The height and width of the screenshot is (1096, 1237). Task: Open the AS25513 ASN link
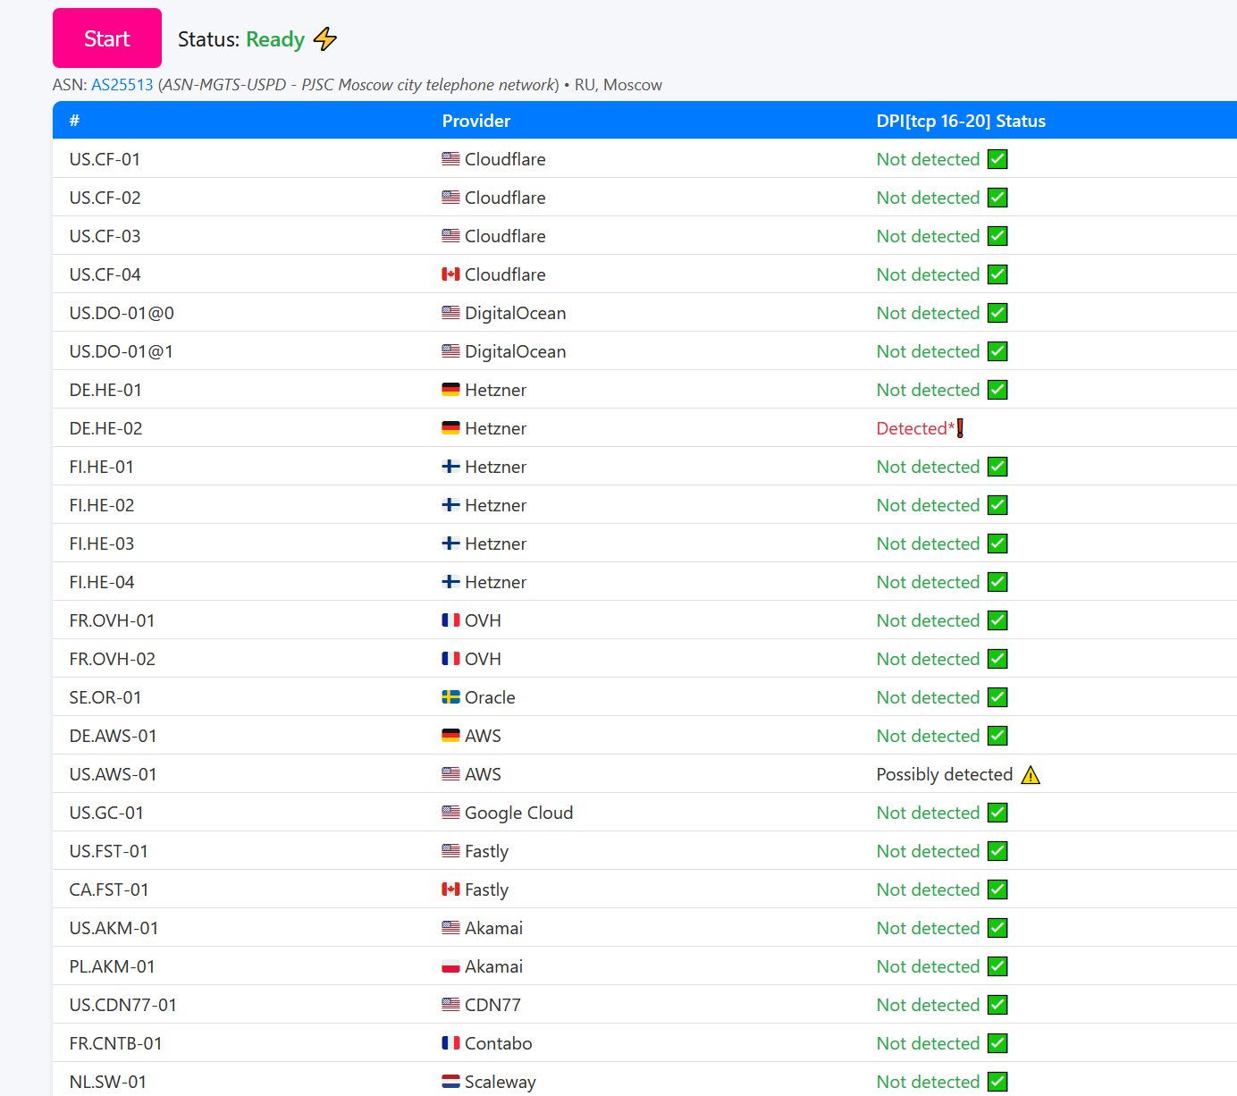122,85
